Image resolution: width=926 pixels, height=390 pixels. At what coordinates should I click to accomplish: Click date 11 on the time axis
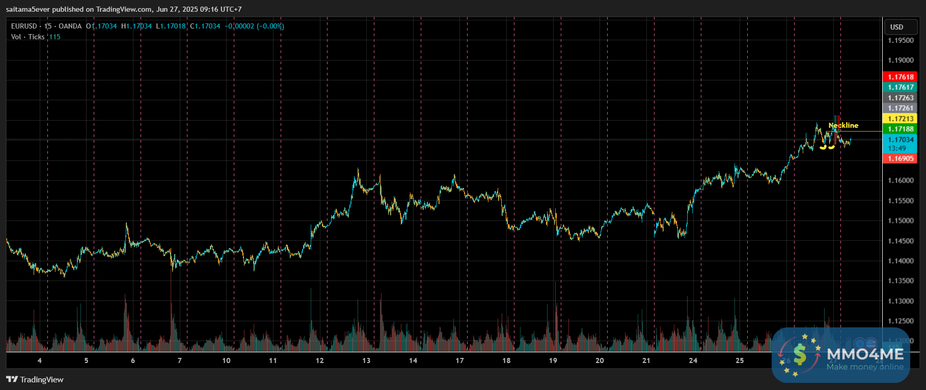(273, 360)
